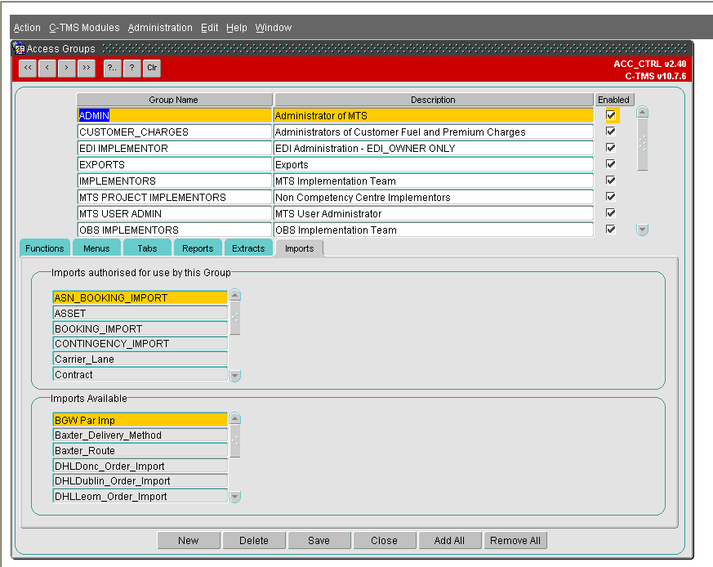Screen dimensions: 713x567
Task: Open the C-TMS Modules menu
Action: pyautogui.click(x=84, y=28)
